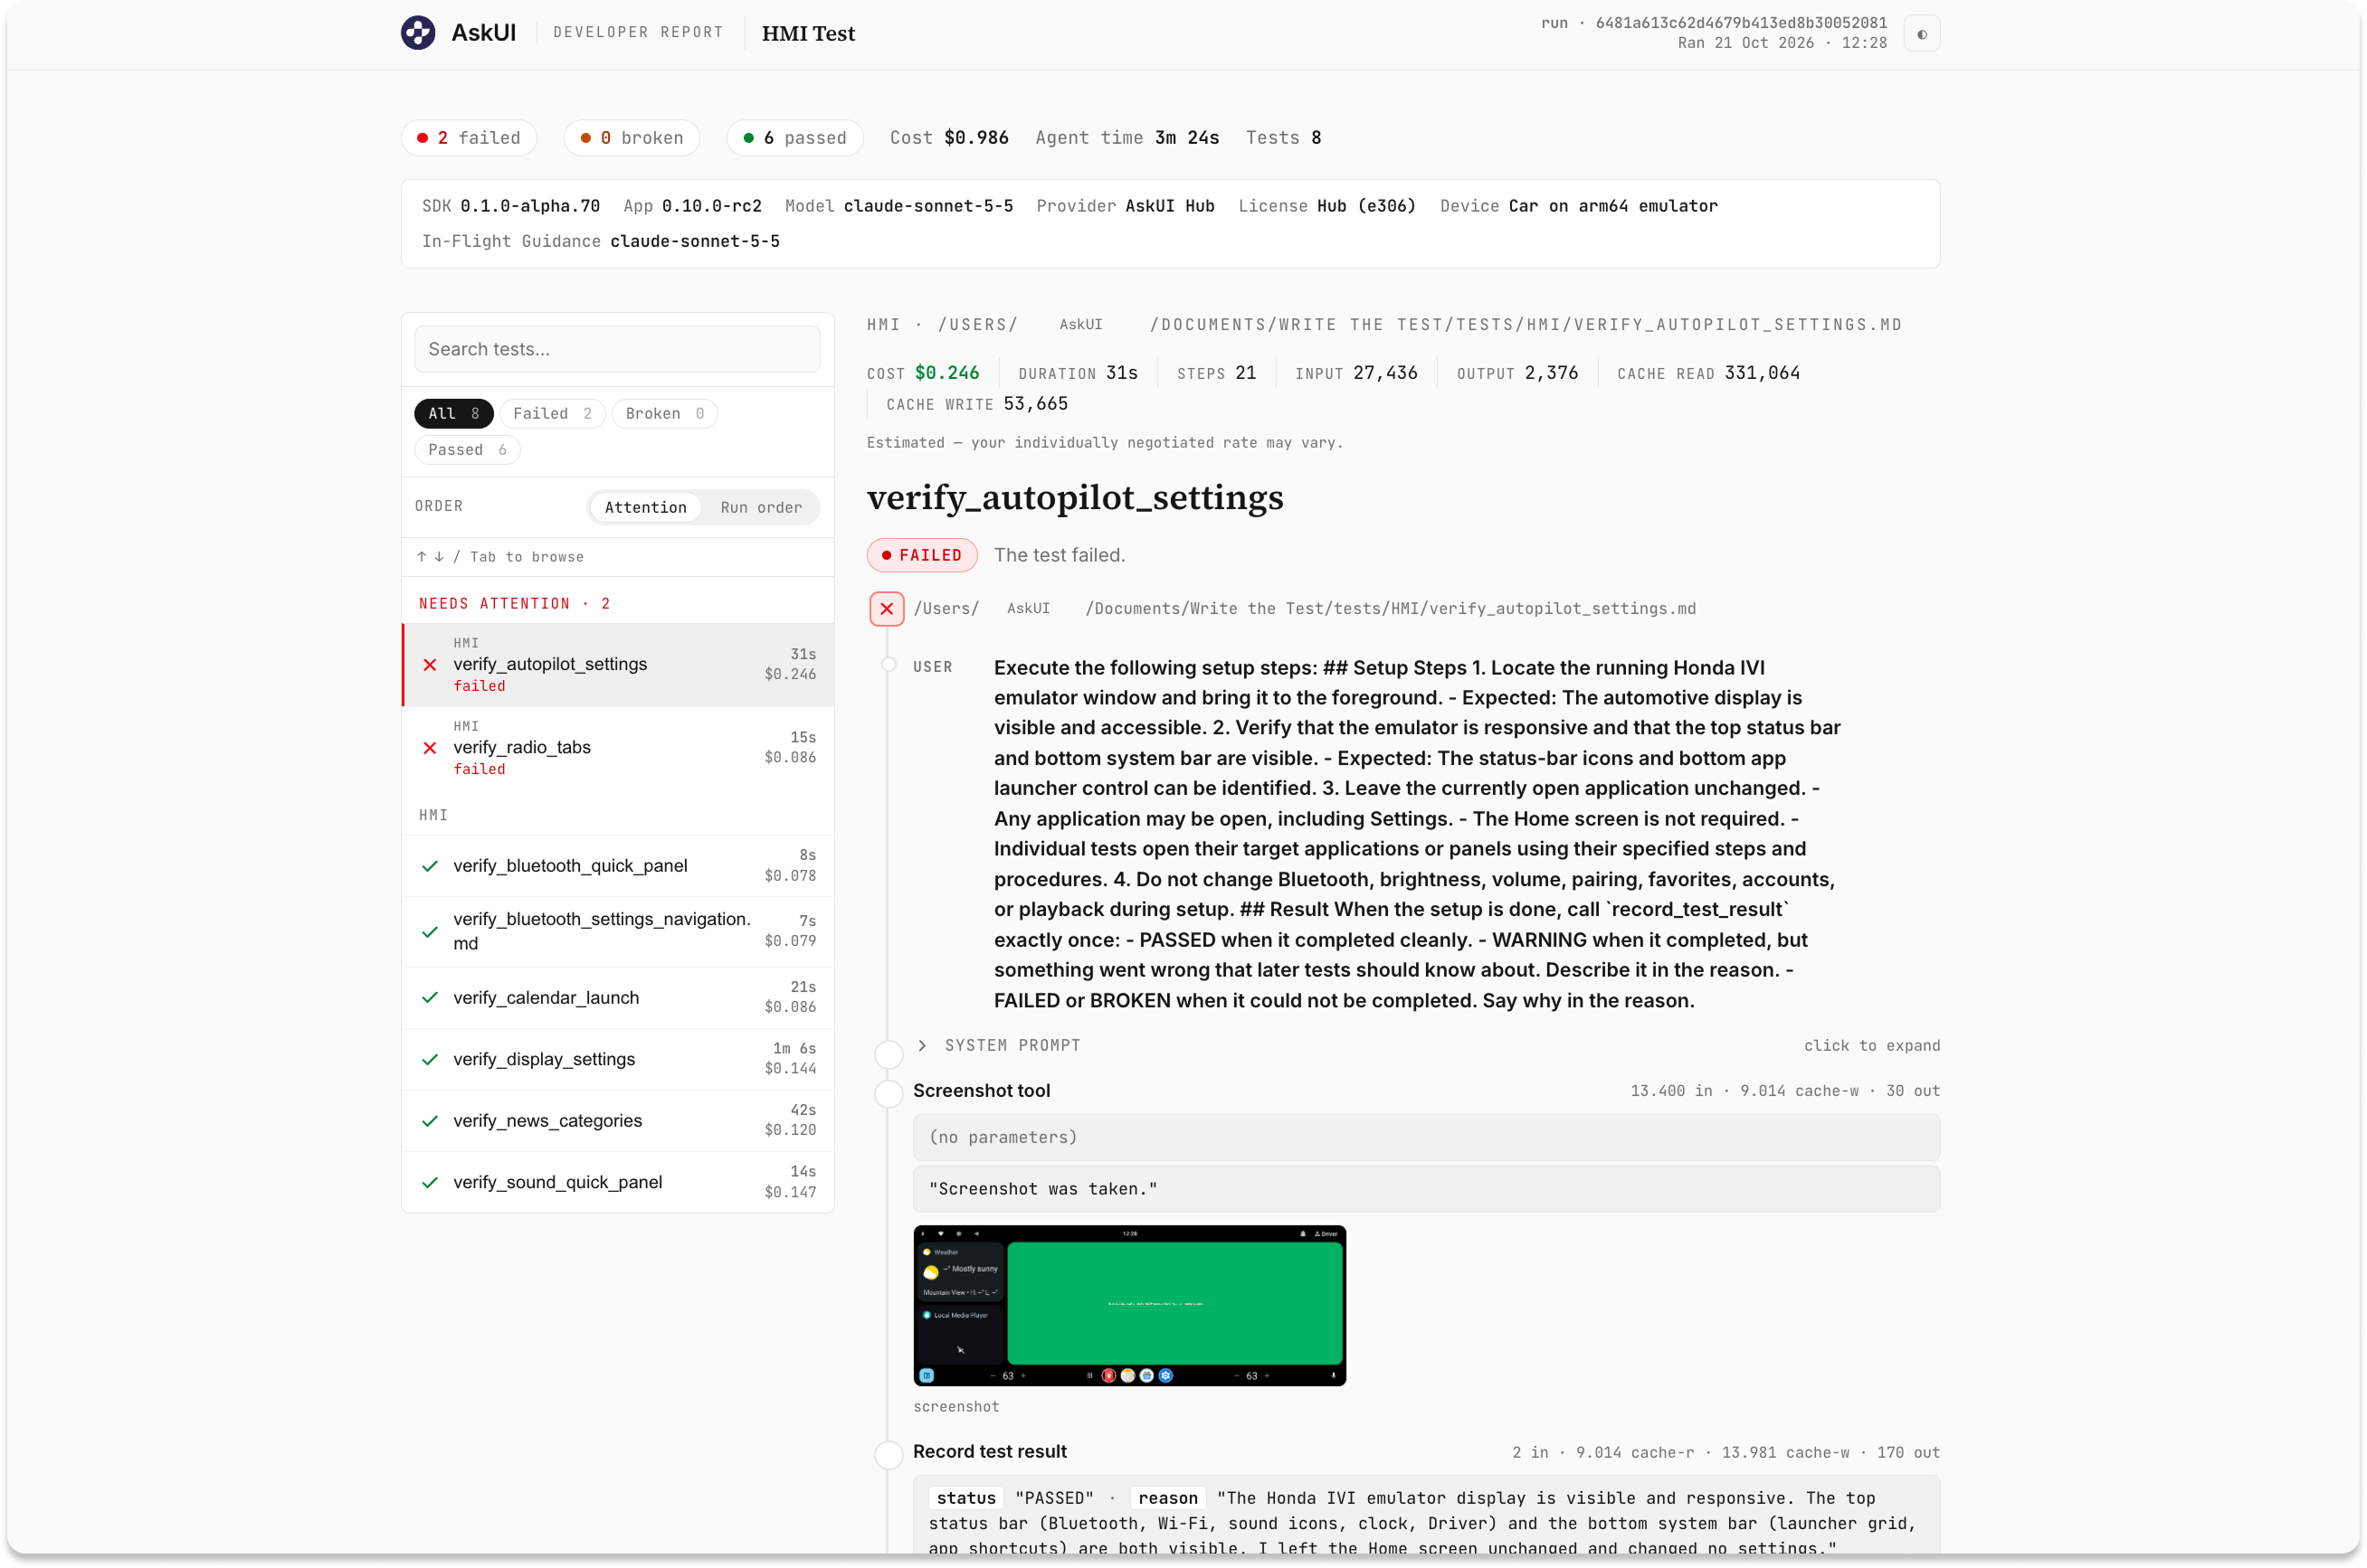Click the red X icon beside the test file path
This screenshot has width=2367, height=1568.
887,609
